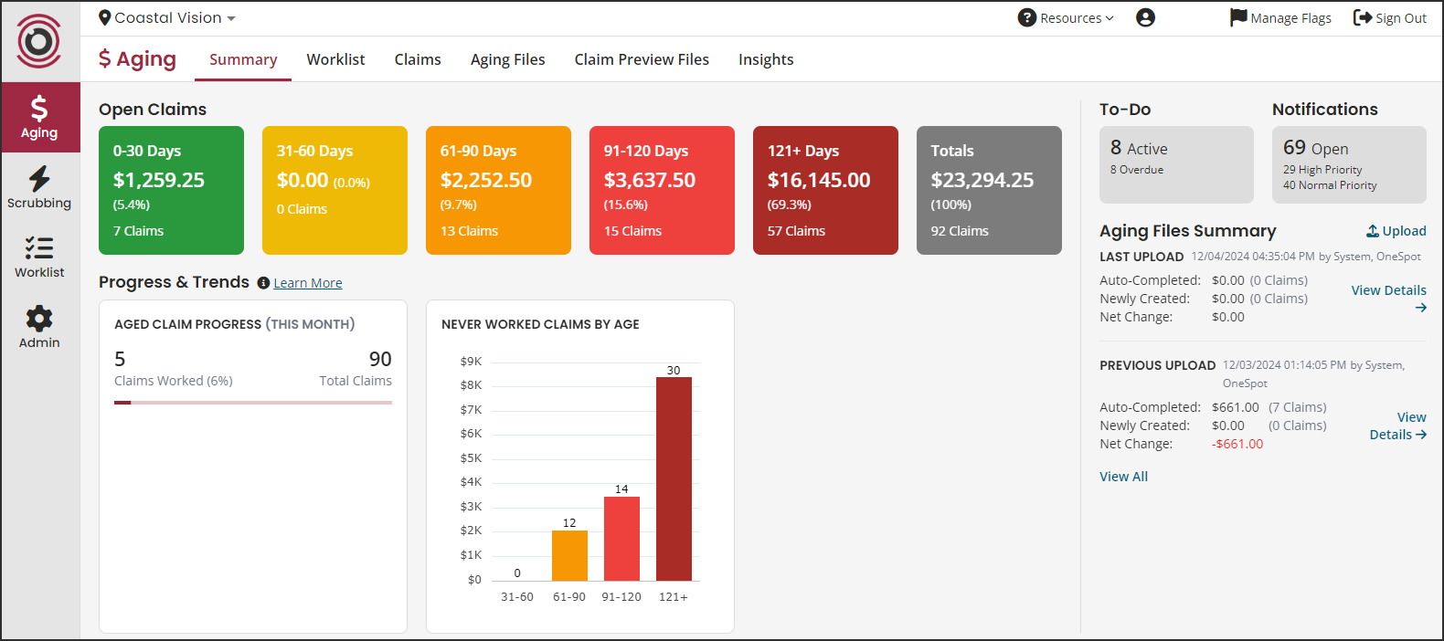
Task: Click the Upload link in Aging Files Summary
Action: coord(1396,231)
